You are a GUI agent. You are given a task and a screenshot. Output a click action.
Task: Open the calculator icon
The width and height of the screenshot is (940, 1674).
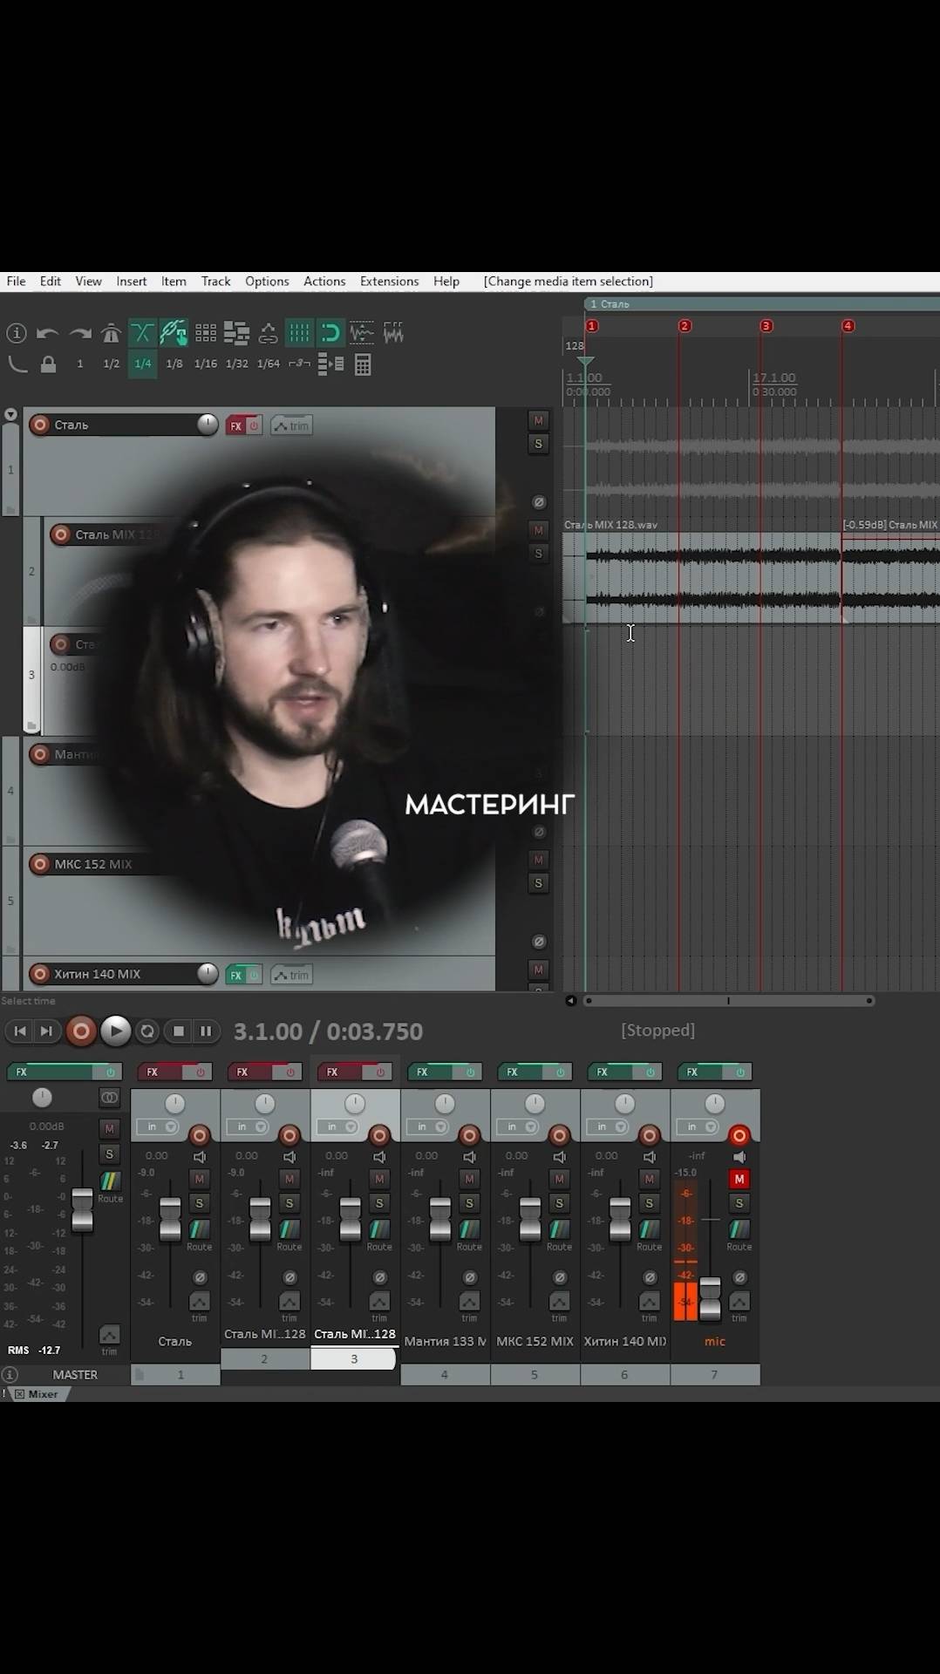363,364
